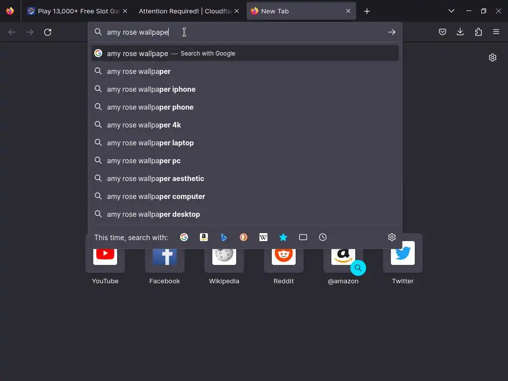Search this time with Google
This screenshot has width=508, height=381.
pyautogui.click(x=184, y=237)
